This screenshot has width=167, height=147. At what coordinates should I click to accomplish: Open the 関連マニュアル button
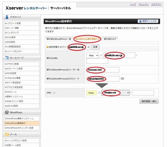148,21
